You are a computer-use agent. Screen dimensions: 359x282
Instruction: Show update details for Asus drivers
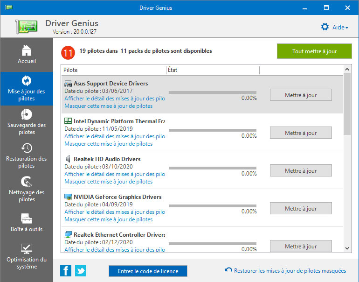point(115,99)
